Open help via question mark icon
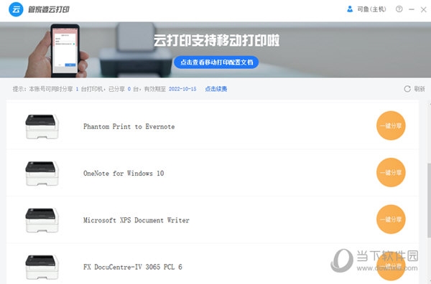 point(399,9)
